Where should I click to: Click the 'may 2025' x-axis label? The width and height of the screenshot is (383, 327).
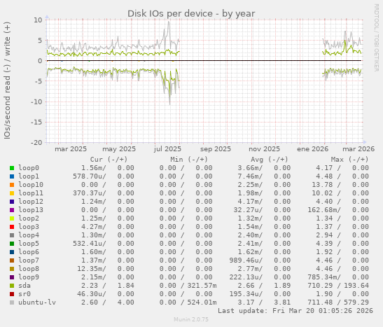coord(119,149)
